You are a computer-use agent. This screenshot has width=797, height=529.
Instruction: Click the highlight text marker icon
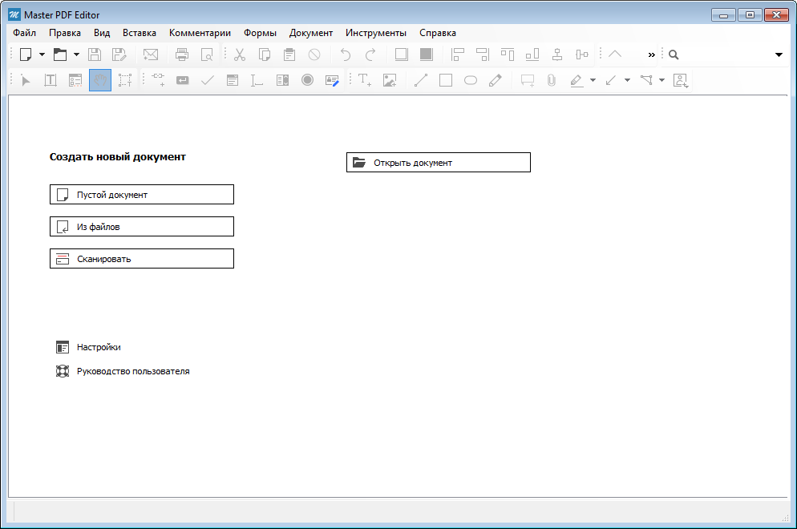(577, 80)
